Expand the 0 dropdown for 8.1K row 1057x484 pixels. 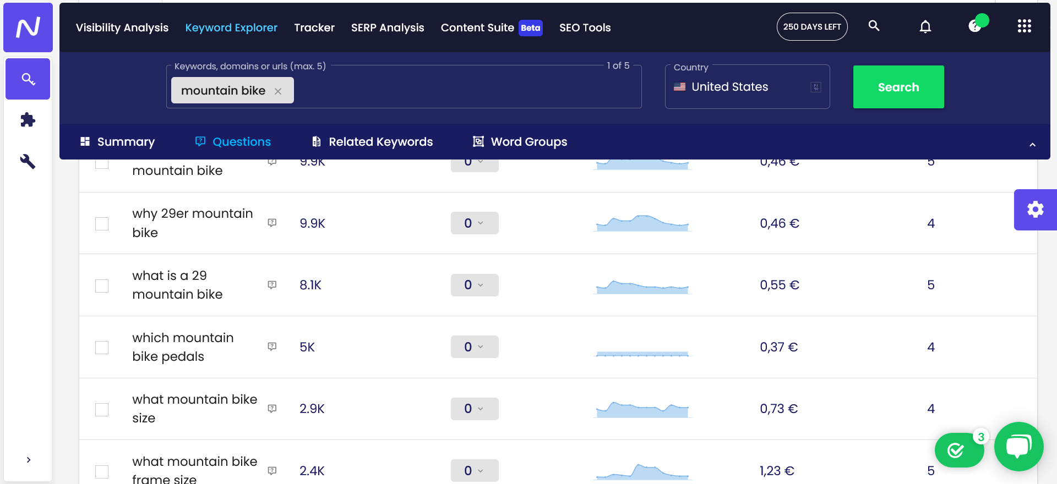coord(474,285)
